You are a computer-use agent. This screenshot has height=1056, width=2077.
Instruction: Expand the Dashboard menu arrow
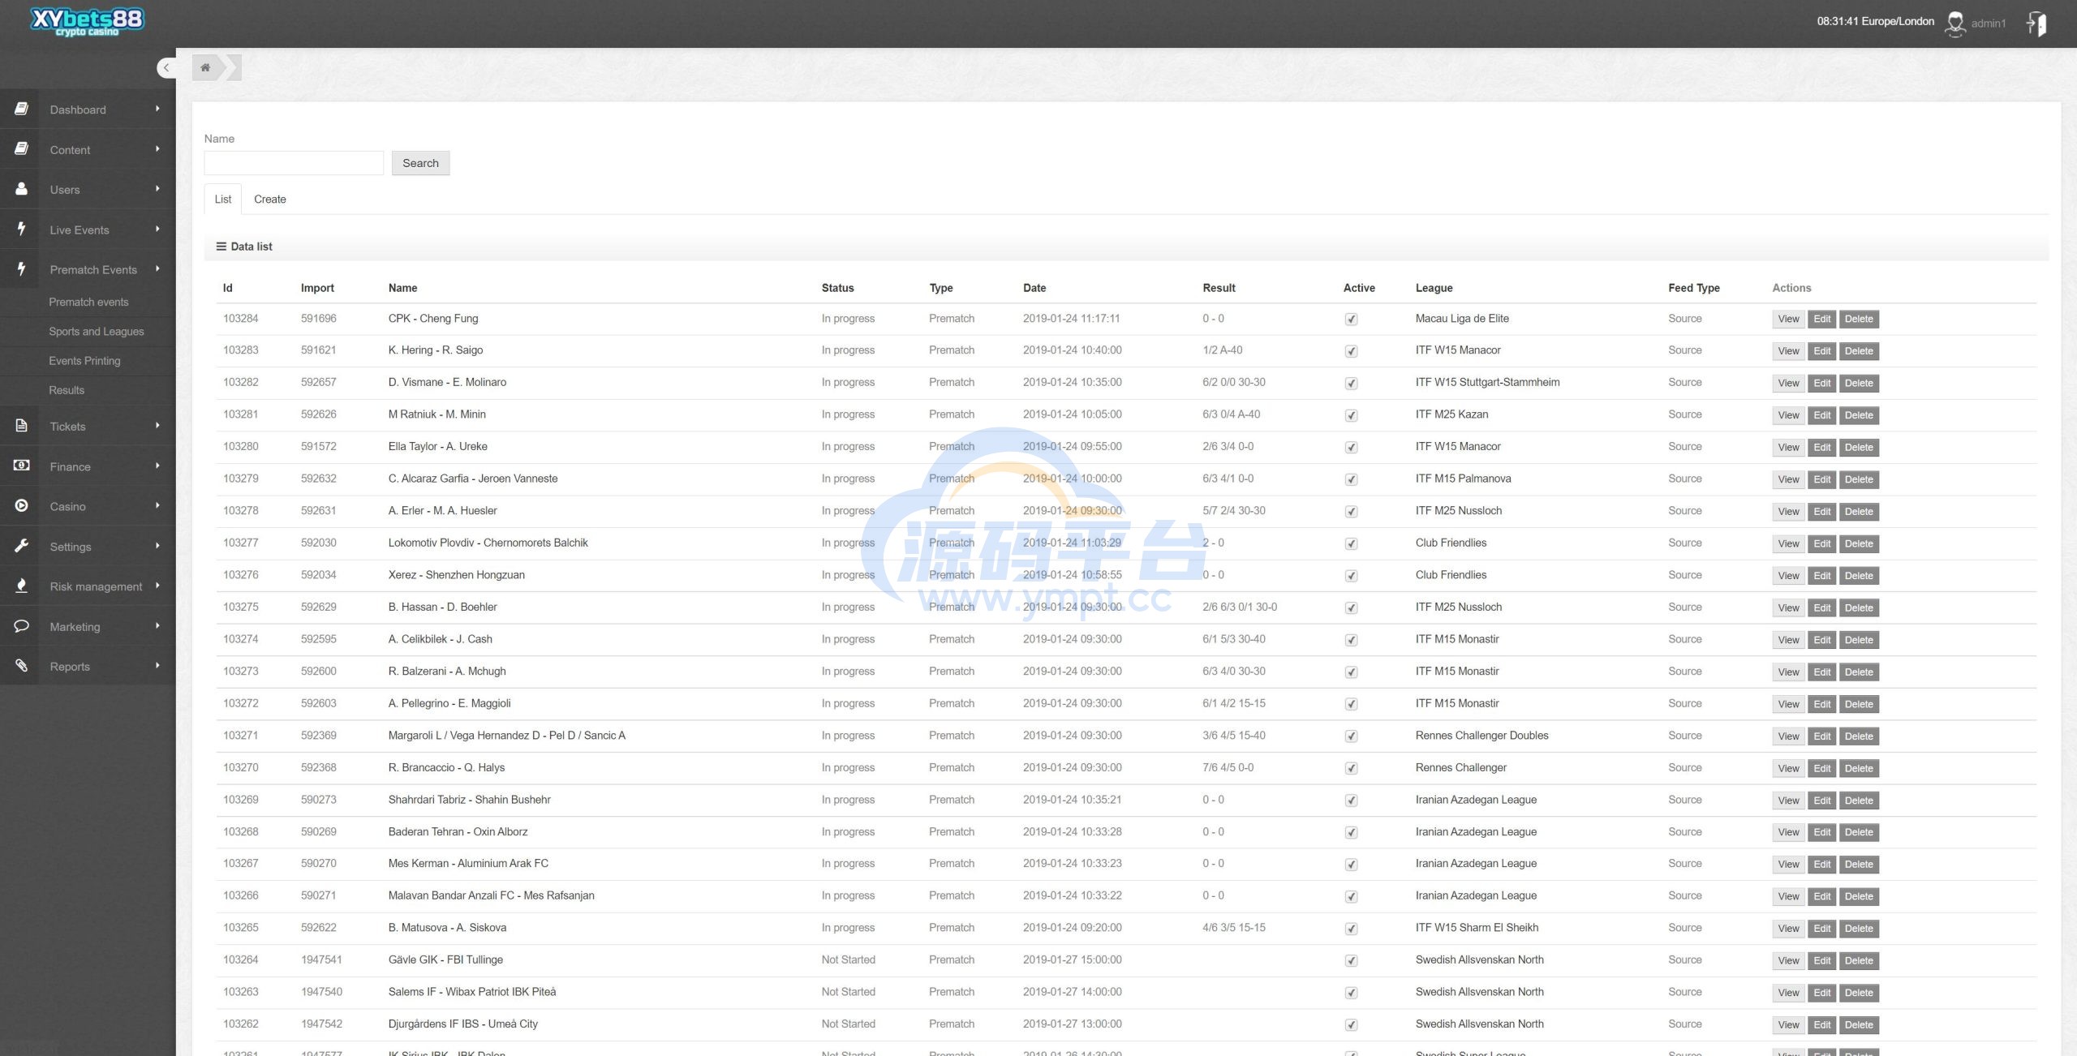pyautogui.click(x=157, y=109)
